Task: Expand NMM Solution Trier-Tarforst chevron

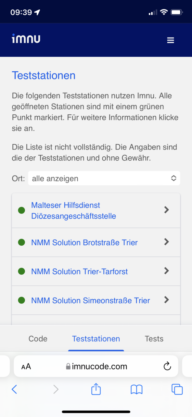Action: coord(167,271)
